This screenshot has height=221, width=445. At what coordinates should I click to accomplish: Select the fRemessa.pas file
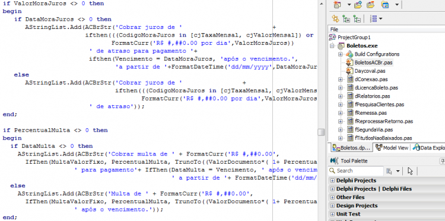tap(371, 113)
